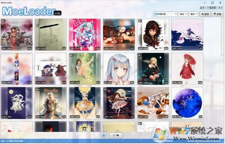225x144 pixels.
Task: Go to page 2 using the arrow button
Action: (116, 135)
